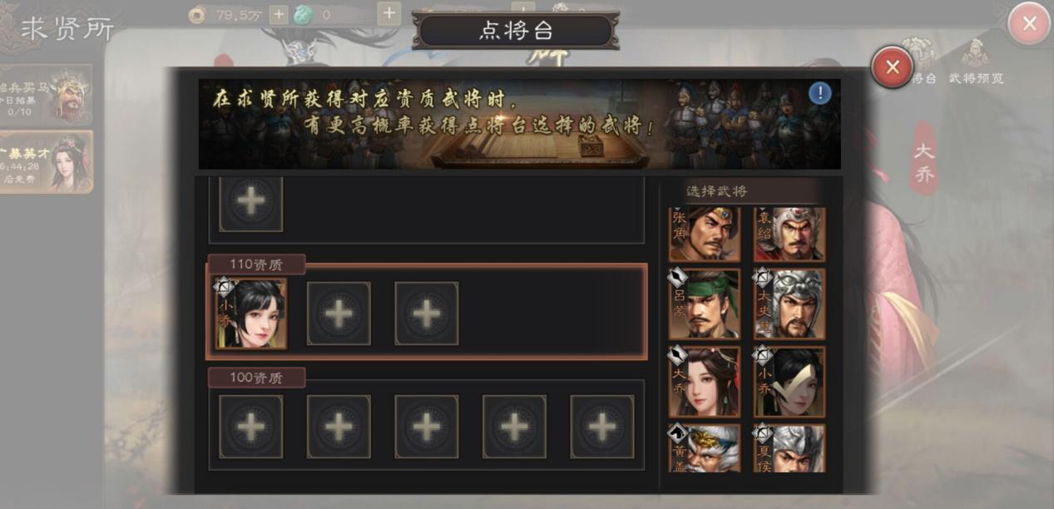
Task: Remove 小乔 from the 110资质 slot
Action: click(250, 313)
